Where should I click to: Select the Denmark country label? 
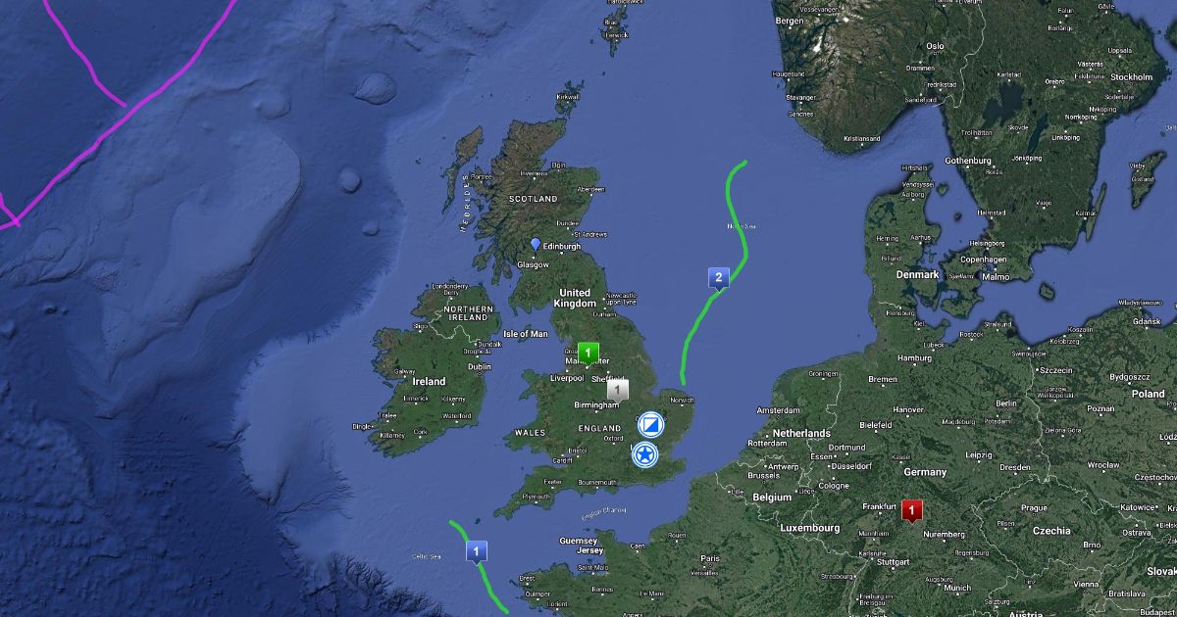pos(918,275)
